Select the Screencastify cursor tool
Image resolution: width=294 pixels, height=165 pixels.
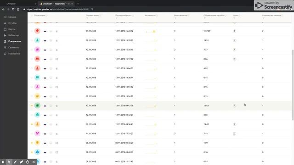coord(9,162)
